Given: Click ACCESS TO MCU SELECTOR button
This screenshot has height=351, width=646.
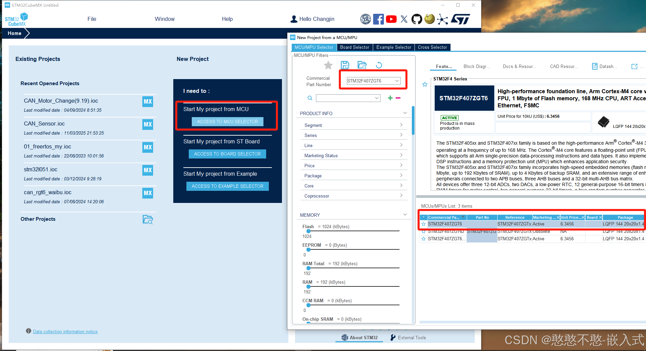Looking at the screenshot, I should click(x=227, y=121).
